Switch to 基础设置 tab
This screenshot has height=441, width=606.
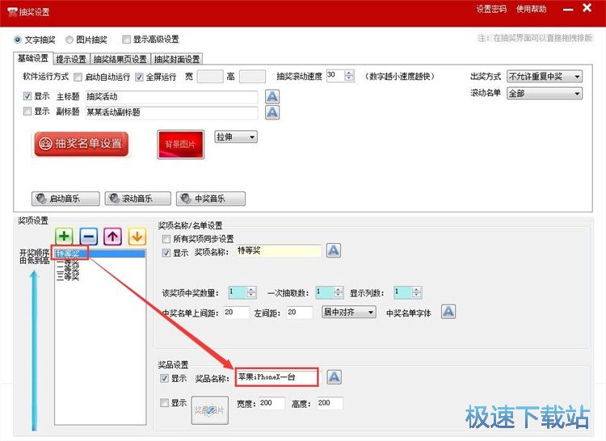tap(33, 58)
